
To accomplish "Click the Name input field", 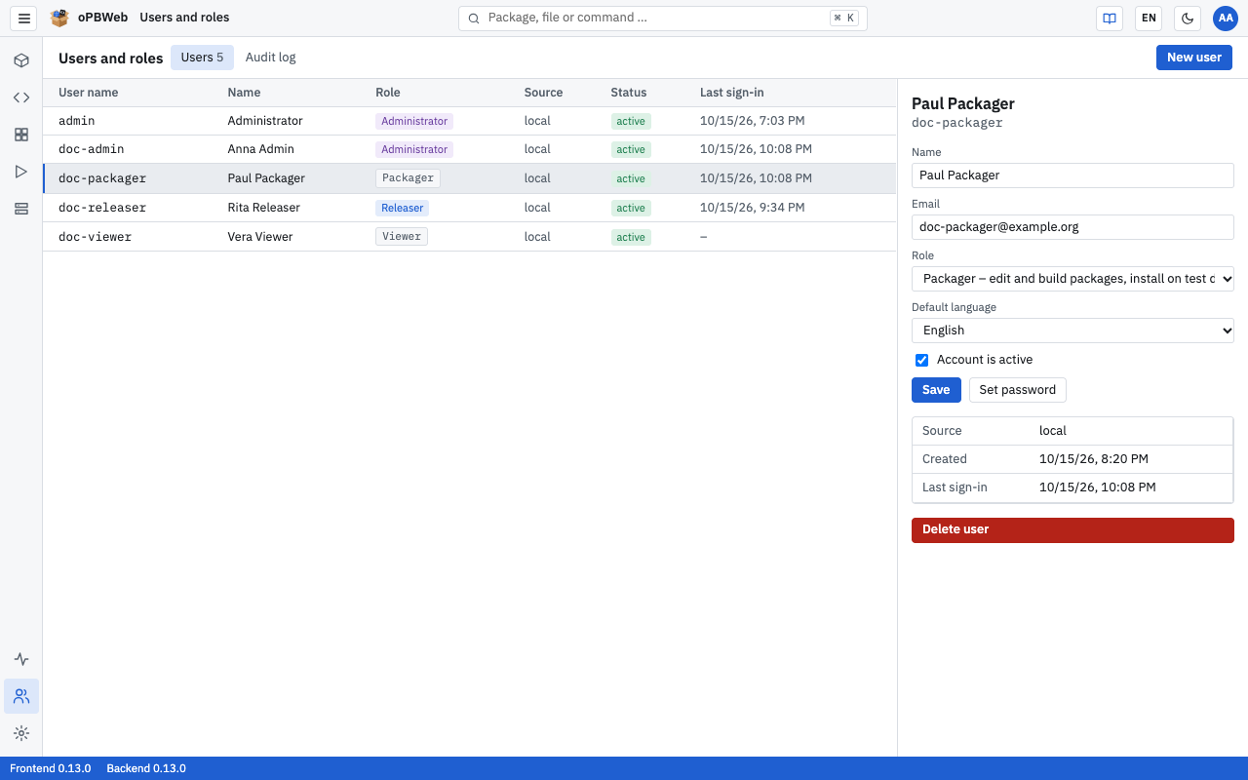I will pos(1072,175).
